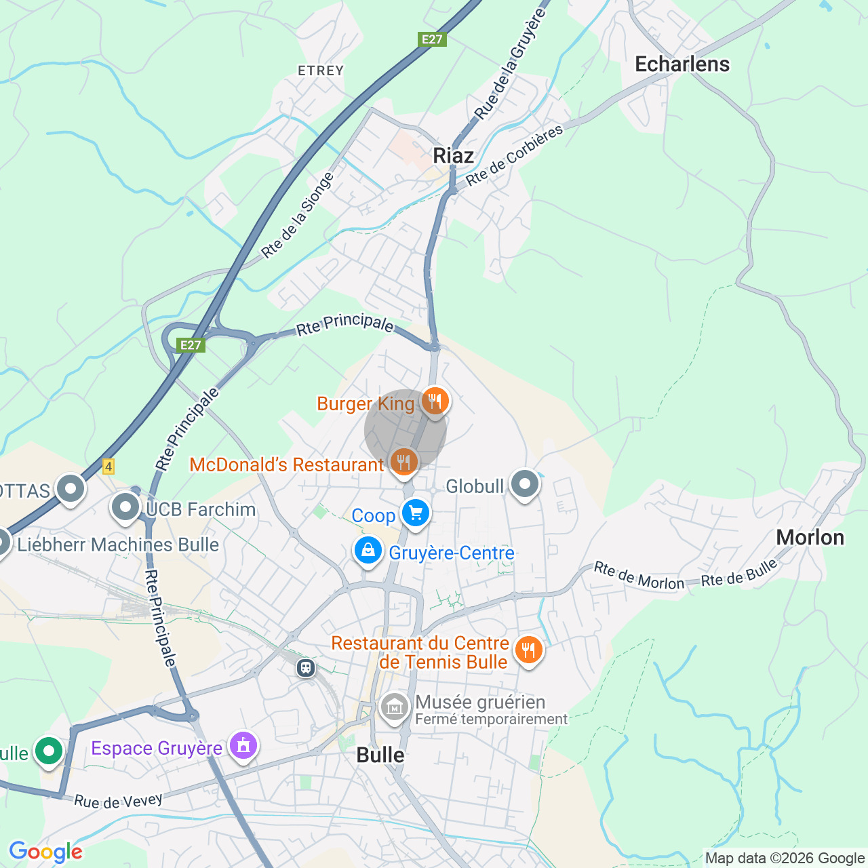Click the Google logo
868x868 pixels.
[45, 852]
